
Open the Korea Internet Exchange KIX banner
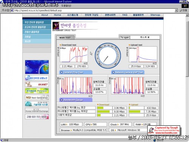pyautogui.click(x=37, y=110)
